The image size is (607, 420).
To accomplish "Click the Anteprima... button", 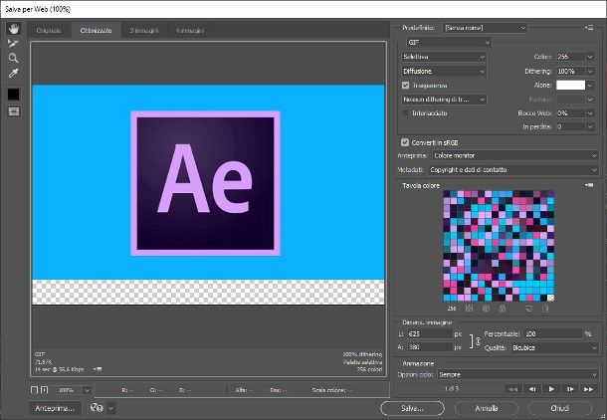I will point(55,408).
